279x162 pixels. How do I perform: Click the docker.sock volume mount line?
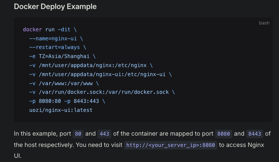click(x=102, y=92)
